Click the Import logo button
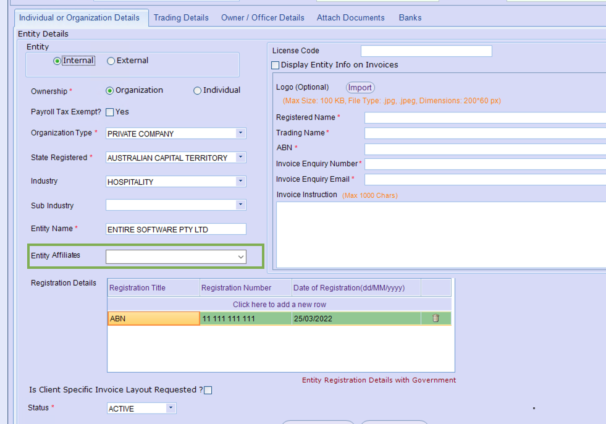606x424 pixels. click(x=360, y=88)
